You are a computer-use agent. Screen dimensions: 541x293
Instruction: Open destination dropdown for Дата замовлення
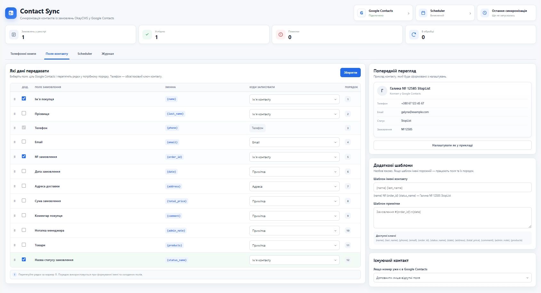294,172
